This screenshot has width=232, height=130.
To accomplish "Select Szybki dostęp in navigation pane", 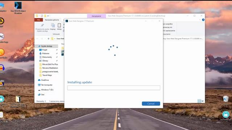I will pos(47,46).
